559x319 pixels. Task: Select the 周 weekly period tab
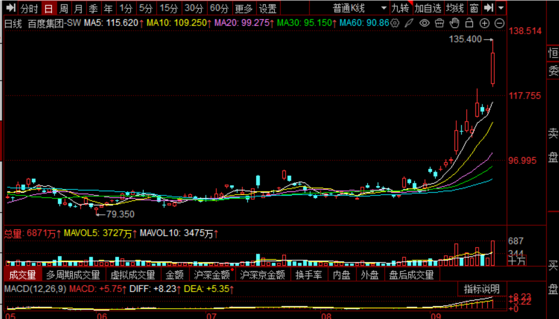point(64,8)
